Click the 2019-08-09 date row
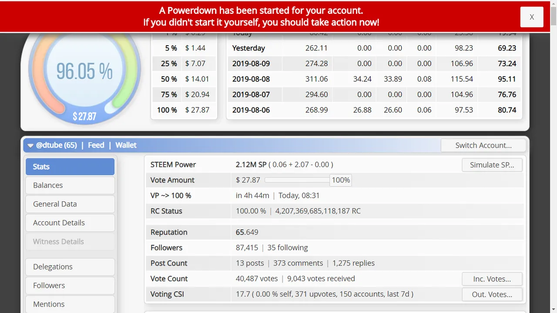The image size is (557, 313). point(374,63)
